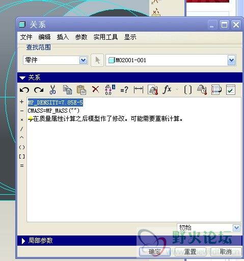Cut selected text with scissors icon
The height and width of the screenshot is (261, 244).
52,90
